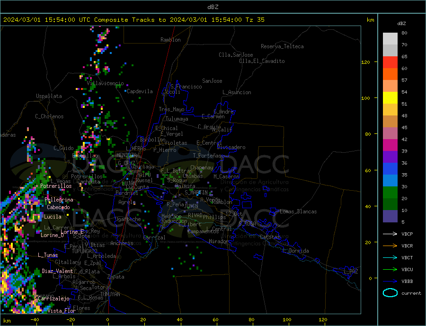Click the UTC Composite Tracks timestamp header
The image size is (426, 326).
[x=134, y=20]
